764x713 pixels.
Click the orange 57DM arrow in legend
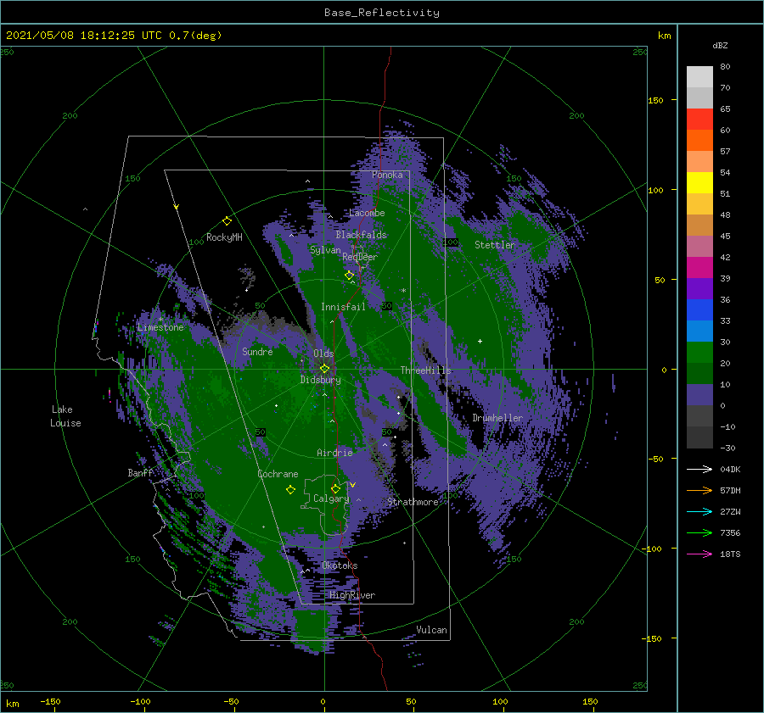[699, 491]
